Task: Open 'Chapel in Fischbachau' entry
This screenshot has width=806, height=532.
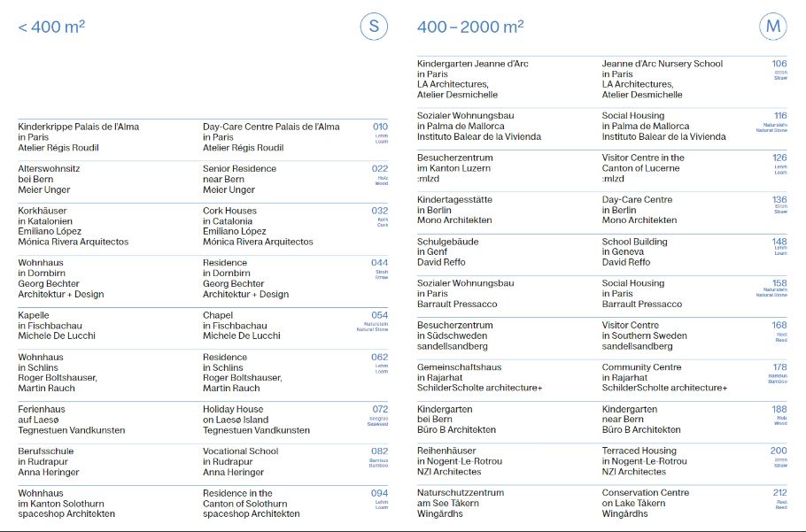Action: click(218, 315)
